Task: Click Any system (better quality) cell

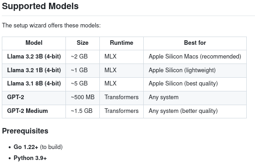Action: [195, 111]
